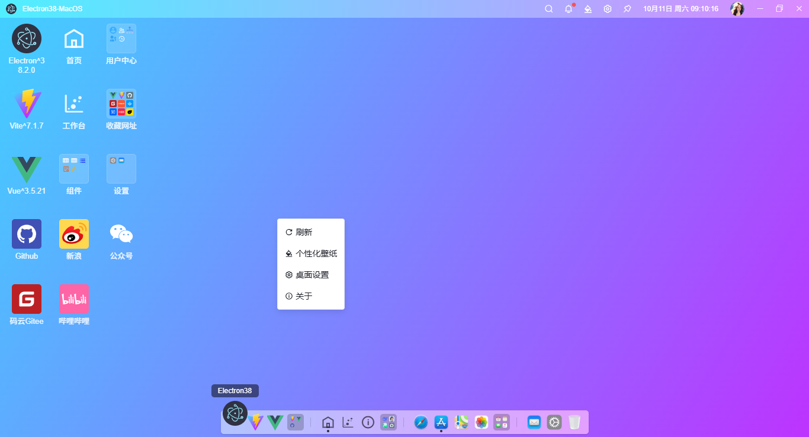The image size is (809, 437).
Task: Click the Mail envelope icon in dock
Action: (534, 422)
